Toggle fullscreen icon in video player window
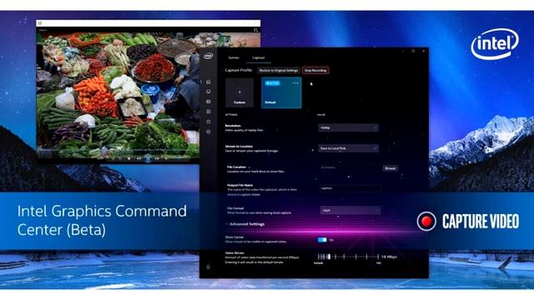The width and height of the screenshot is (534, 300). pos(255,30)
